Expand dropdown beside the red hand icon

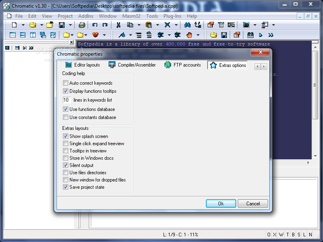click(198, 35)
